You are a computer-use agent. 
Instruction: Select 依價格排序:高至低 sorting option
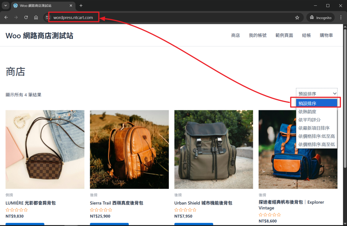pyautogui.click(x=317, y=144)
